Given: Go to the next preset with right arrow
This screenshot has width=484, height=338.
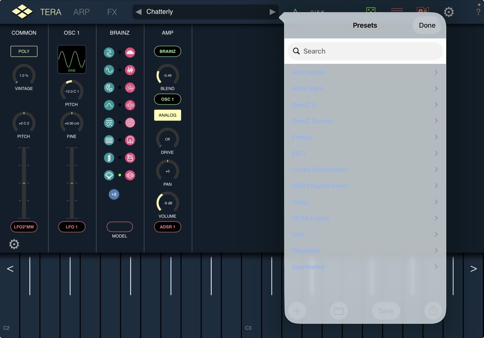Looking at the screenshot, I should click(273, 12).
